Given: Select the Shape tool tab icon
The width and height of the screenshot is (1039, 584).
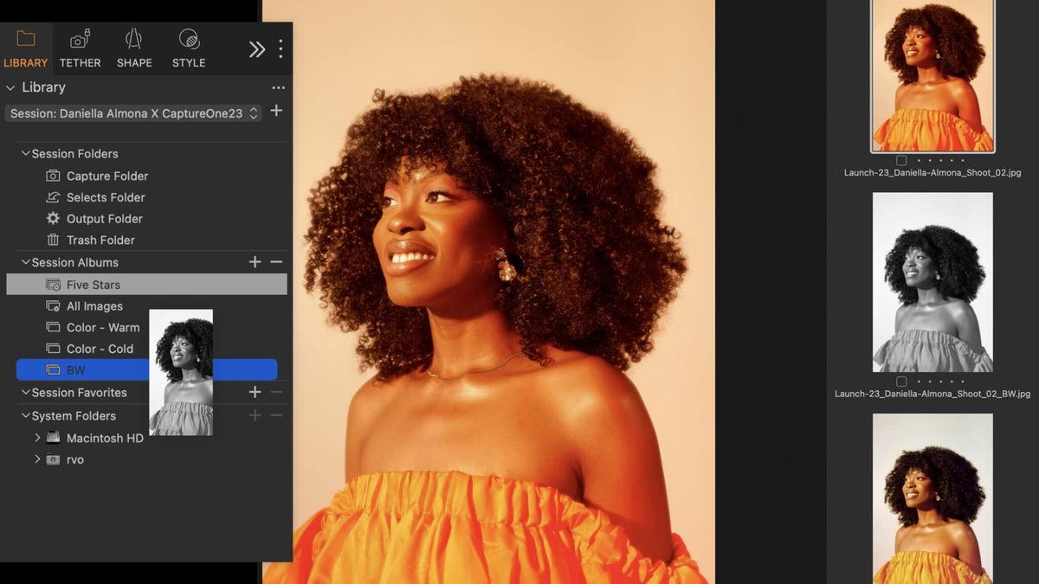Looking at the screenshot, I should pos(133,38).
